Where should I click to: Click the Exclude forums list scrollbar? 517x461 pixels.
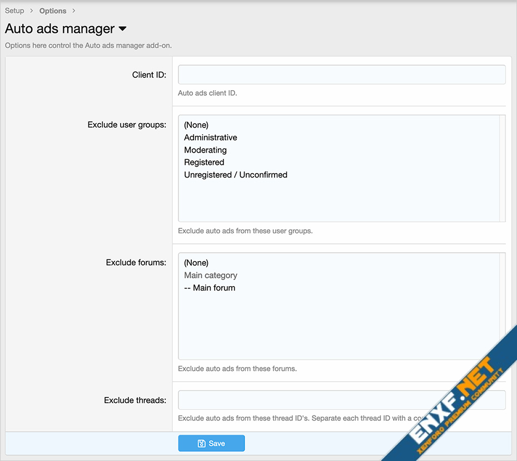pyautogui.click(x=502, y=306)
